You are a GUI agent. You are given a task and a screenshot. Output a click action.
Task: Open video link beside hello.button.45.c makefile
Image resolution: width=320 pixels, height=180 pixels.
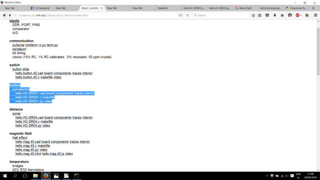[x=58, y=77]
